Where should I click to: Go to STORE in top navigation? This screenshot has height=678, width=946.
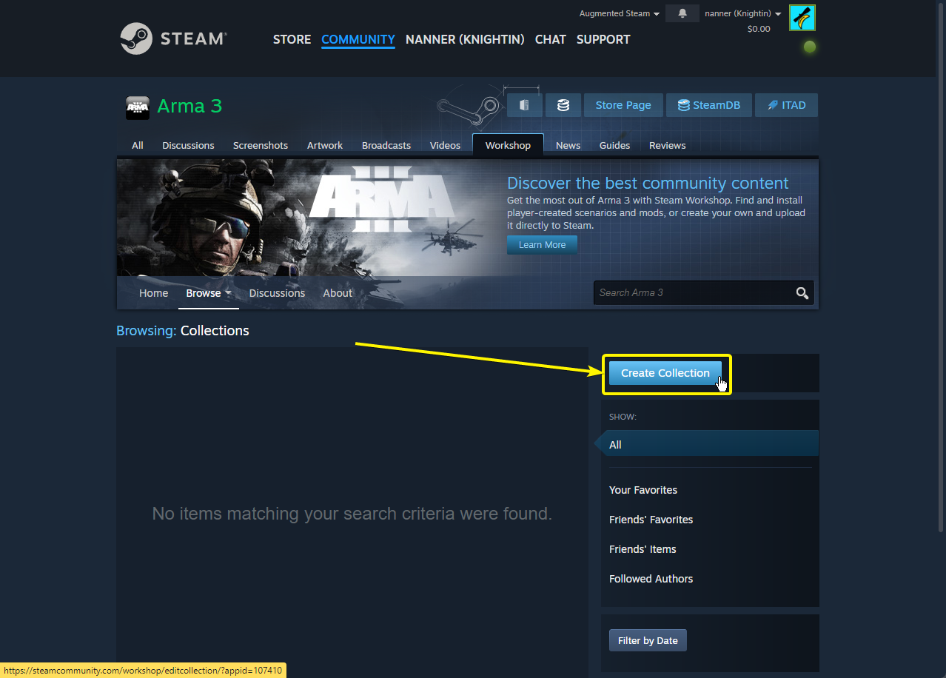tap(292, 39)
